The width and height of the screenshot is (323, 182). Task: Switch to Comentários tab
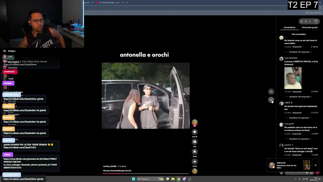click(289, 27)
